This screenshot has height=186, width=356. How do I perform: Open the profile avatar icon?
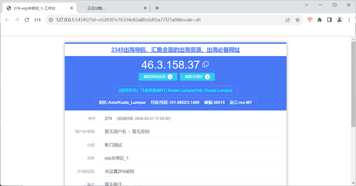[x=340, y=20]
